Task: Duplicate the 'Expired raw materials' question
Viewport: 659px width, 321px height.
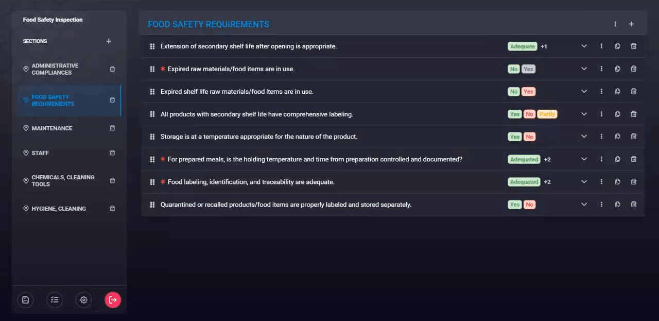Action: (x=617, y=69)
